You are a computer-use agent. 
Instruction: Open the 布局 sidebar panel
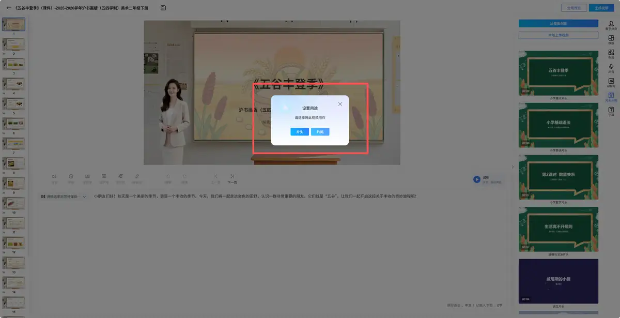[611, 54]
